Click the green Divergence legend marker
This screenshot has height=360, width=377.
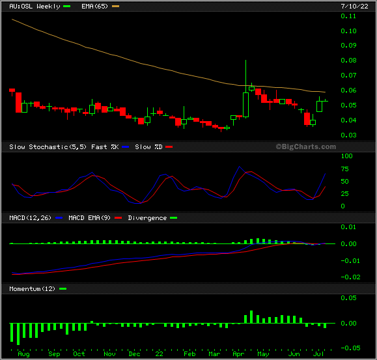(174, 217)
